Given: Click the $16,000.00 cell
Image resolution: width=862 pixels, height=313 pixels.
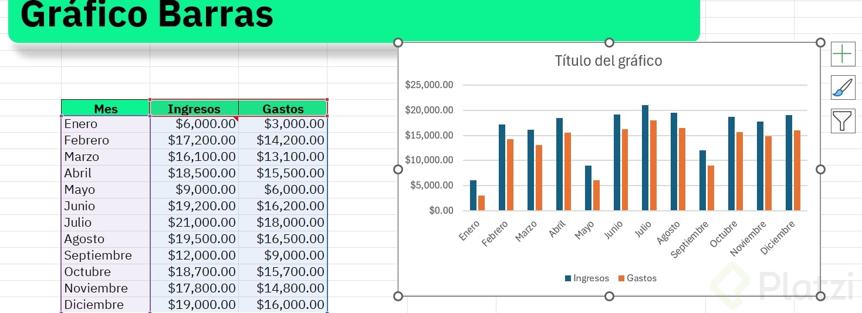Looking at the screenshot, I should coord(283,305).
